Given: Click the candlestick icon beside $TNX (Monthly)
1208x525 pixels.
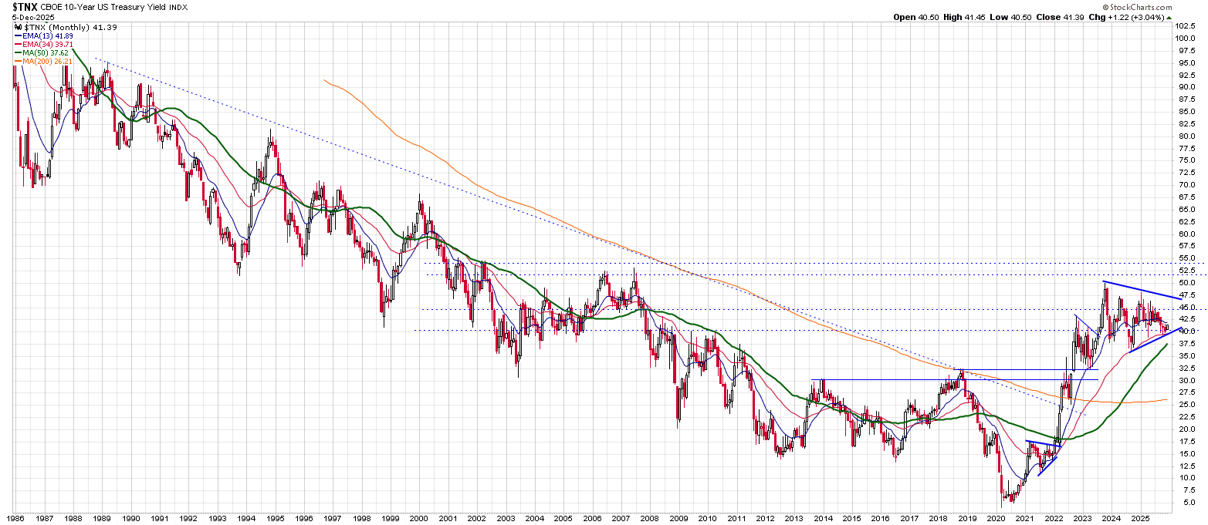Looking at the screenshot, I should click(x=19, y=27).
